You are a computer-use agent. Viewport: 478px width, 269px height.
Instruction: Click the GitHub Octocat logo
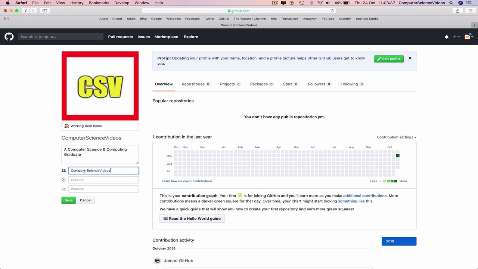(9, 37)
